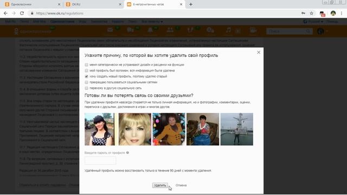Close the unread chats browser tab
This screenshot has width=347, height=195.
pyautogui.click(x=181, y=4)
